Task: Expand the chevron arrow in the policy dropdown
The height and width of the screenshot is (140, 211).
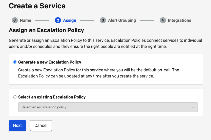Action: [x=193, y=107]
